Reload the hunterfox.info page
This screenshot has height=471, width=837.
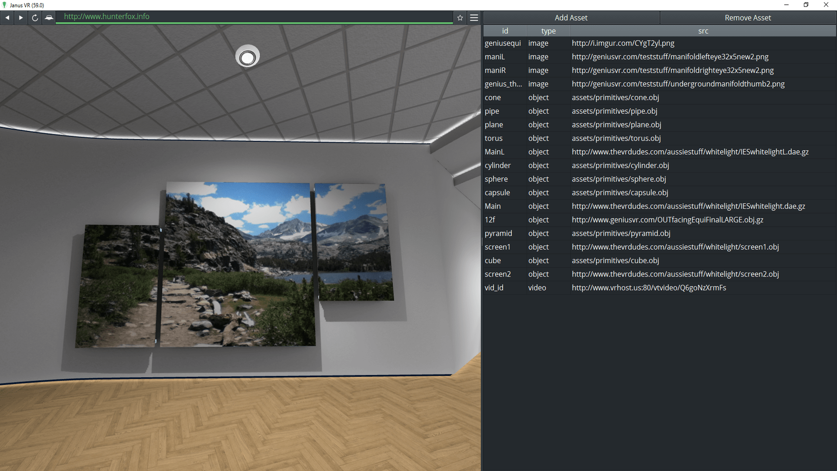point(34,17)
